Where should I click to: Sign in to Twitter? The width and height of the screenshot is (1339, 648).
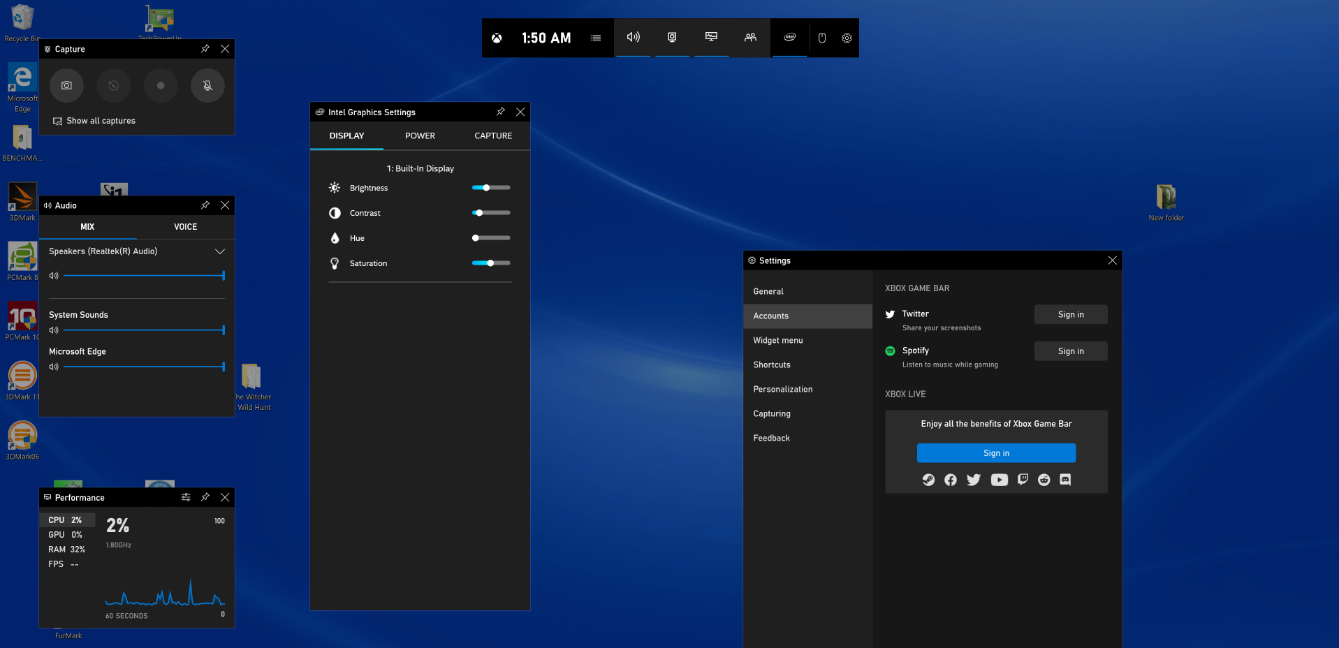tap(1071, 314)
